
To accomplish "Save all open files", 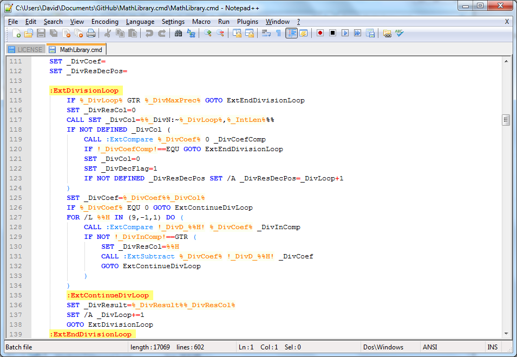I will [53, 33].
